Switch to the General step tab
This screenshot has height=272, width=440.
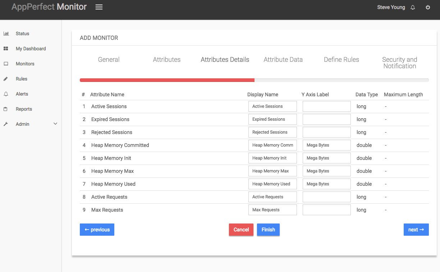[109, 60]
